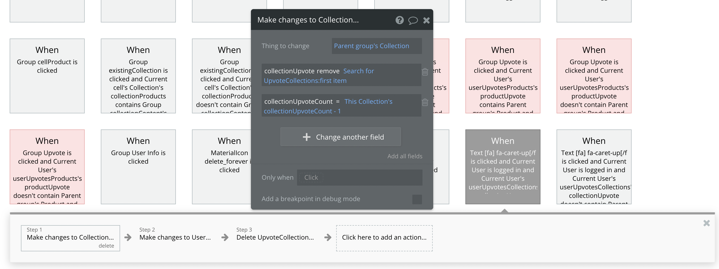The image size is (719, 269).
Task: Select Step 3 Delete UpvoteCollection
Action: 275,237
